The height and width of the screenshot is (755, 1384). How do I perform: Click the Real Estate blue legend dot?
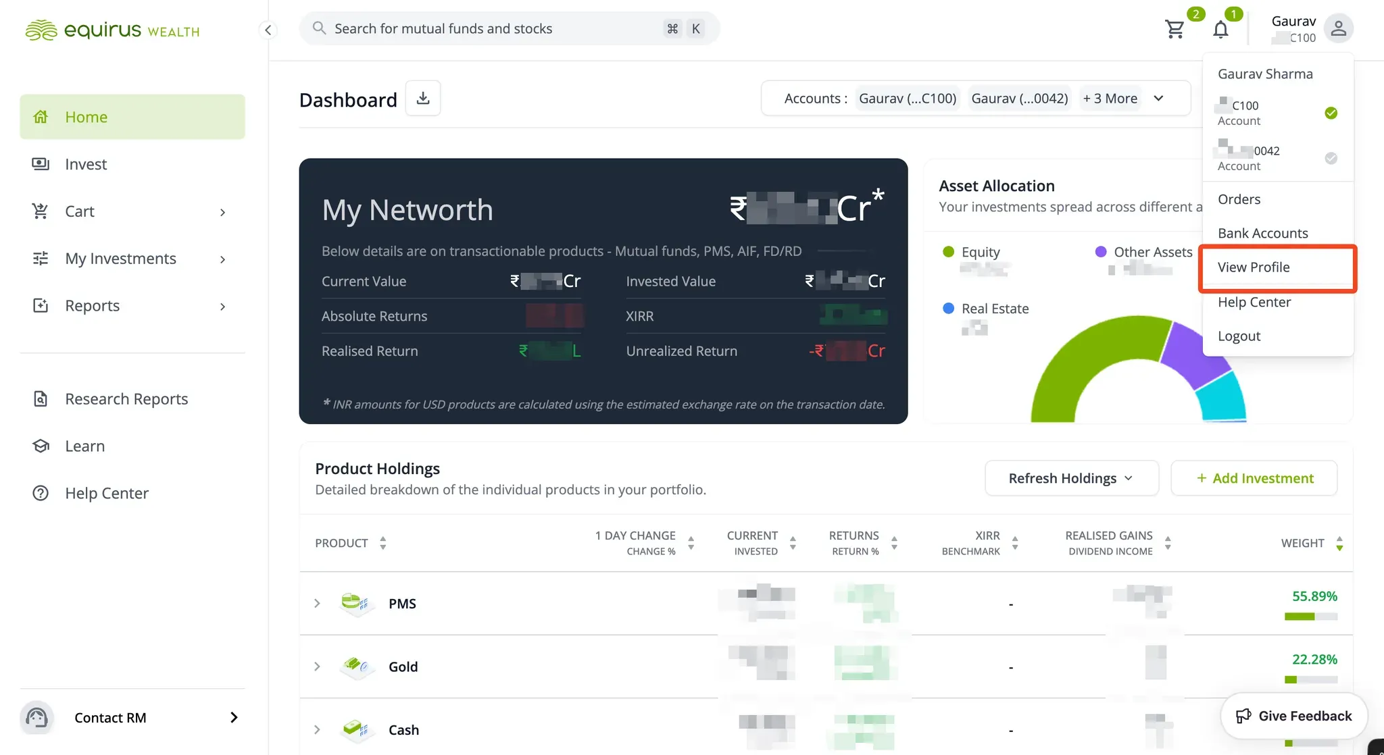point(948,309)
